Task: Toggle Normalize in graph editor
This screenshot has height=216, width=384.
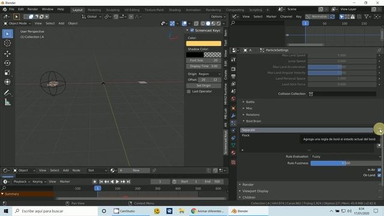Action: coord(317,17)
